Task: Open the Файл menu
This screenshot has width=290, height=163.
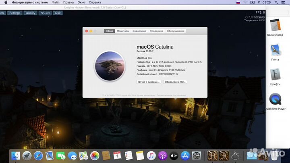Action: [x=56, y=2]
